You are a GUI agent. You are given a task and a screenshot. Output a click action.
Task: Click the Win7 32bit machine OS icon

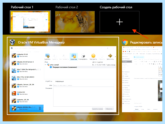[14, 71]
